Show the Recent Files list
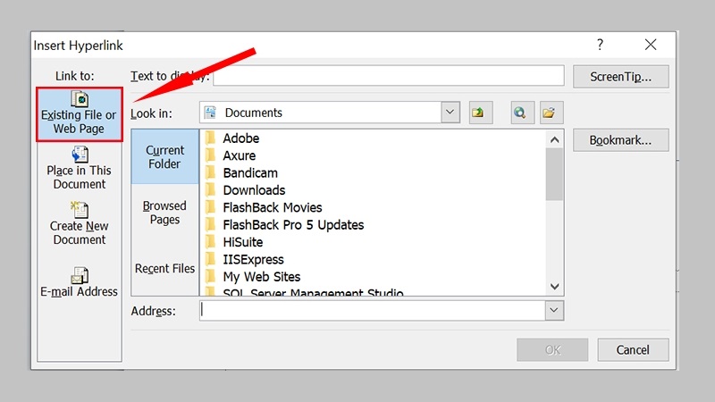Screen dimensions: 715x402 coord(165,268)
